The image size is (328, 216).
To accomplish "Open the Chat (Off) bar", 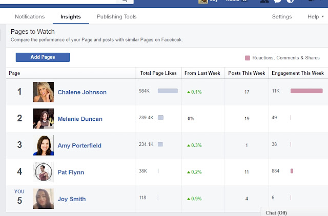I will pyautogui.click(x=295, y=212).
